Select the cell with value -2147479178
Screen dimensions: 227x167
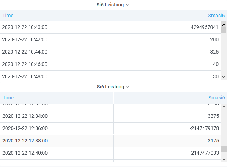click(204, 129)
